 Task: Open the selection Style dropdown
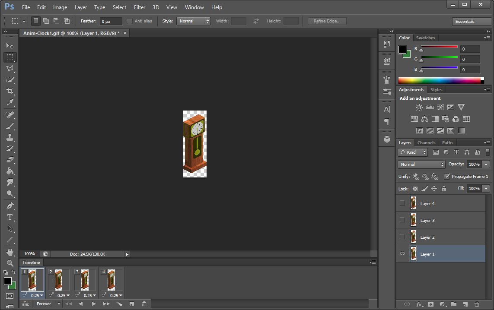[194, 21]
